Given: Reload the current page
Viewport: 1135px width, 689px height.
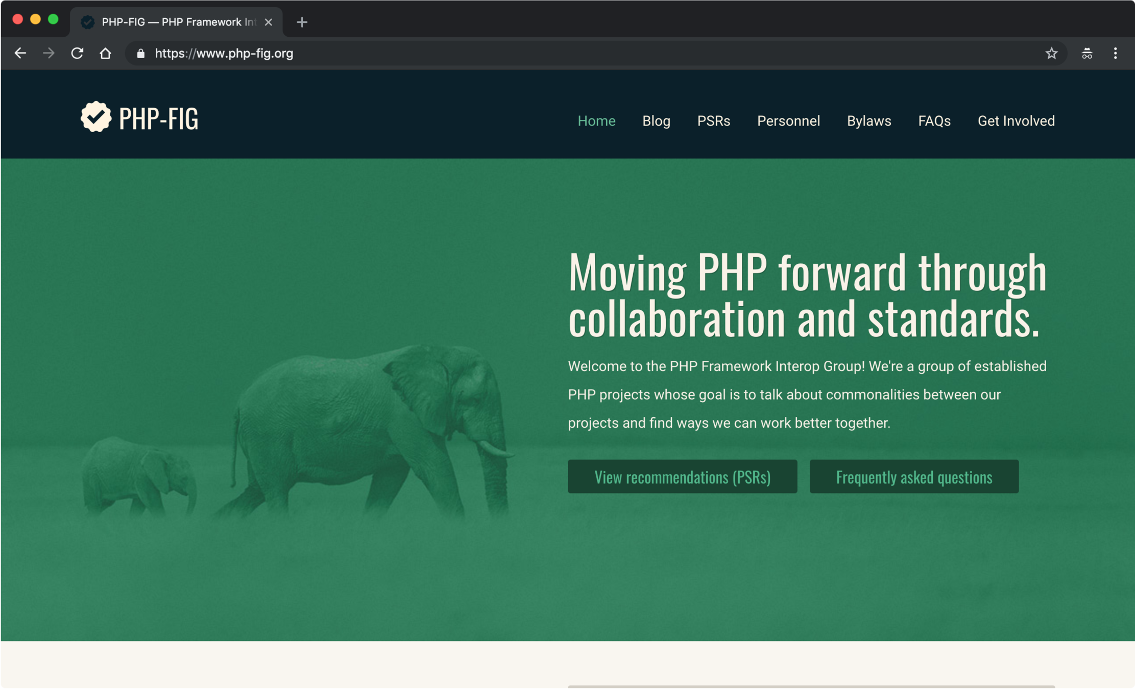Looking at the screenshot, I should pos(77,53).
